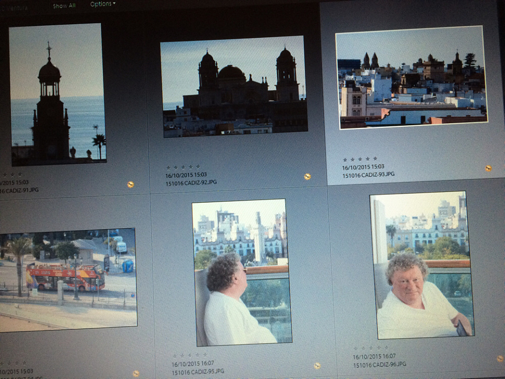
Task: Set a four-star rating on CADIZ-92
Action: coord(190,167)
